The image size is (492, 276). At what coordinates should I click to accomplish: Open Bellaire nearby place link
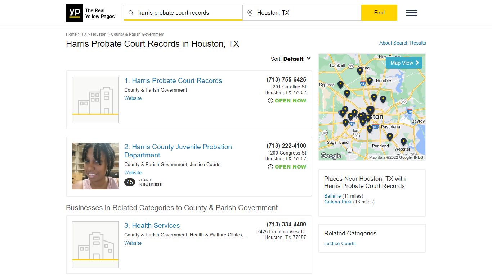(x=332, y=196)
